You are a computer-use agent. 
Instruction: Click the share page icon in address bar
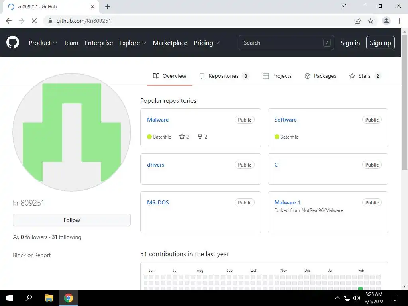(x=358, y=21)
